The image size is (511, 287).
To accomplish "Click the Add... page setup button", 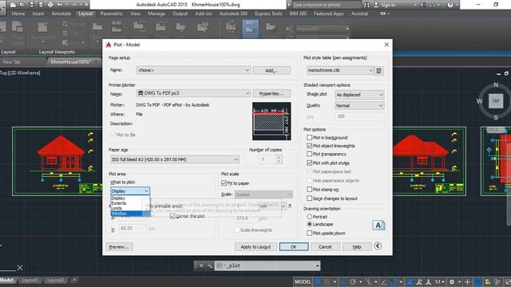I will (271, 70).
